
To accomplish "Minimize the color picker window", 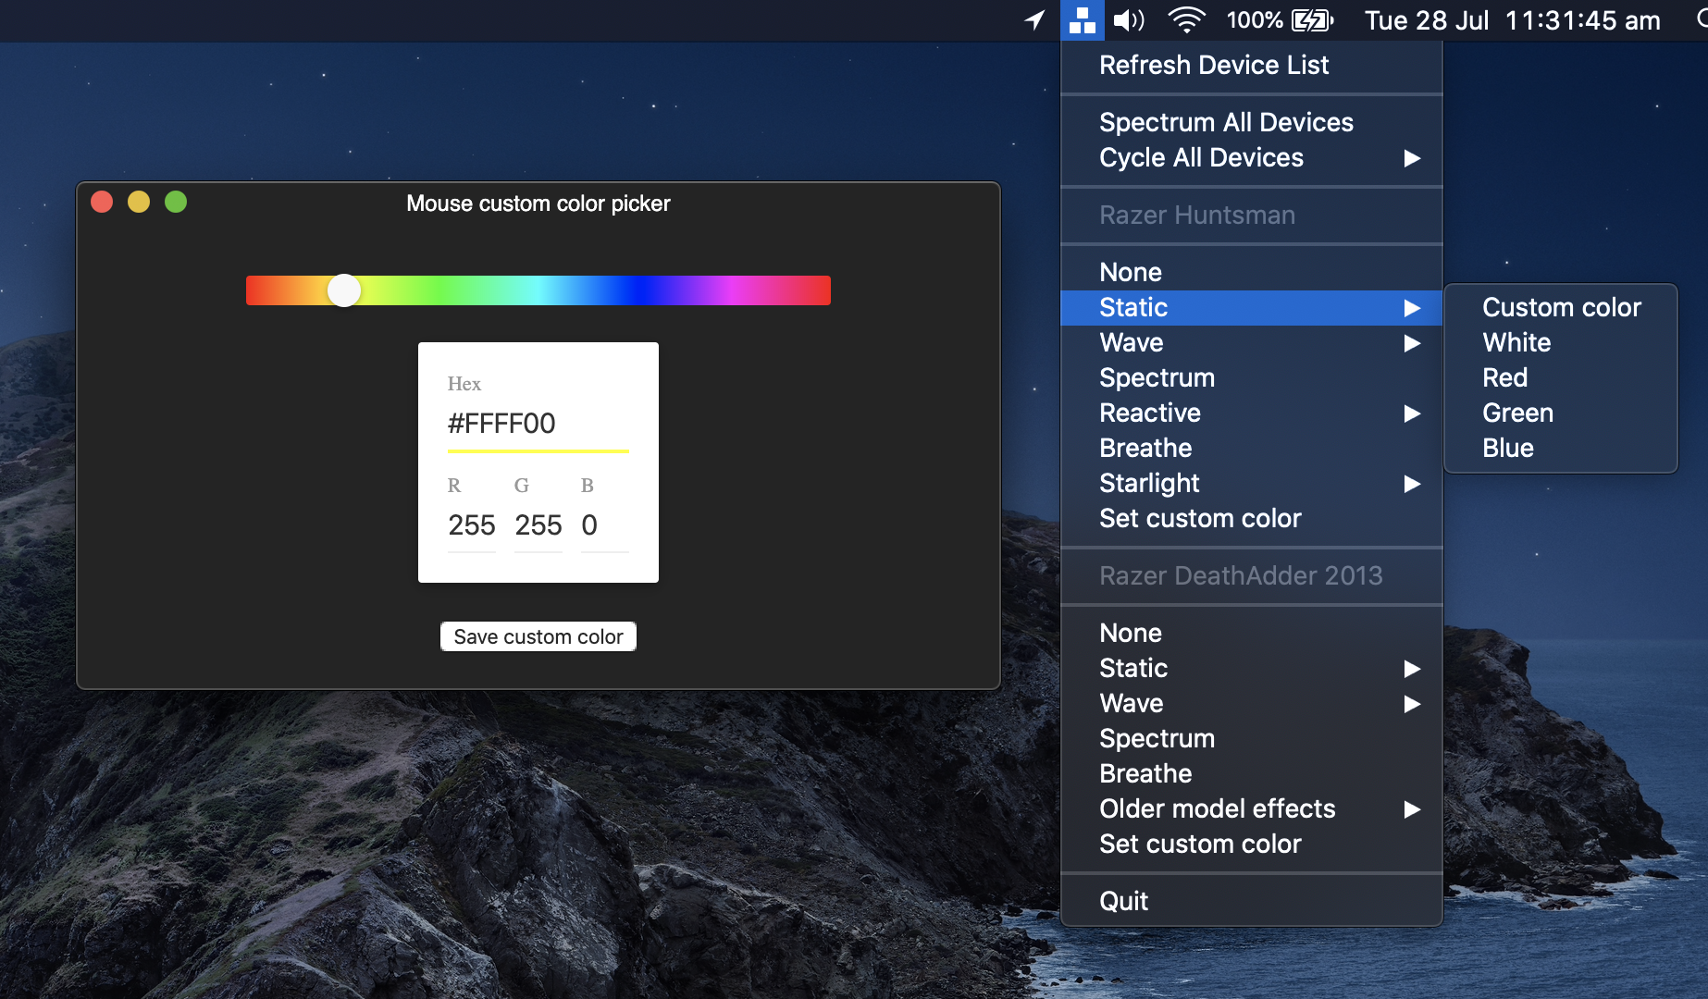I will [x=139, y=202].
